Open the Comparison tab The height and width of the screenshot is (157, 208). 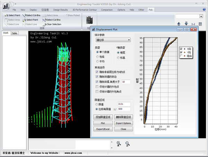pyautogui.click(x=107, y=10)
